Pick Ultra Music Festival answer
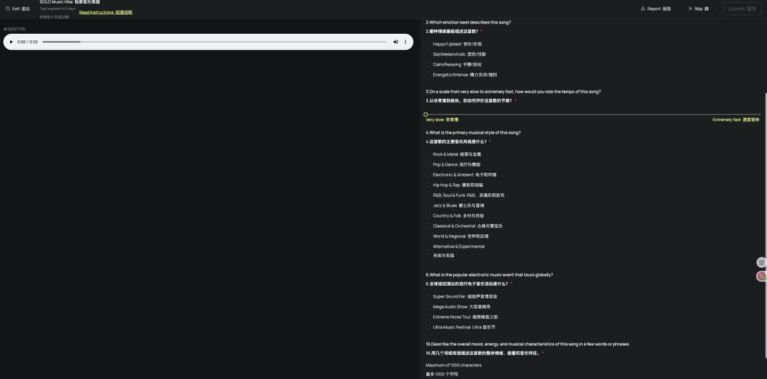This screenshot has width=767, height=379. tap(428, 327)
